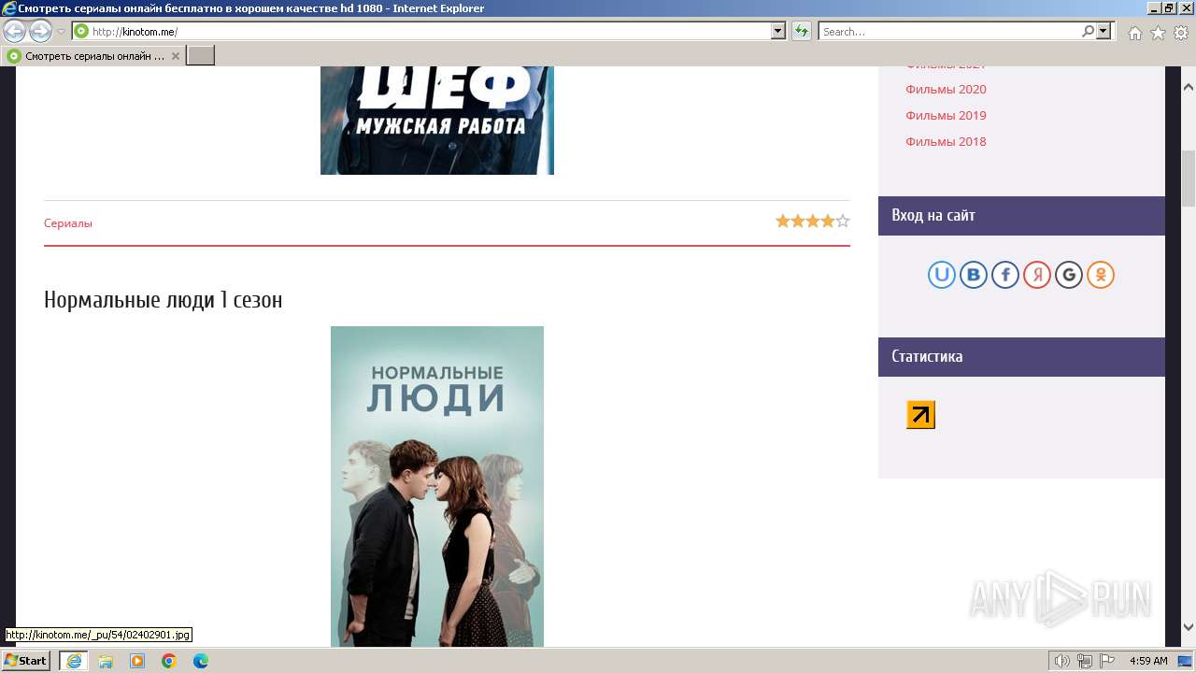Log in with the uID icon

[942, 275]
